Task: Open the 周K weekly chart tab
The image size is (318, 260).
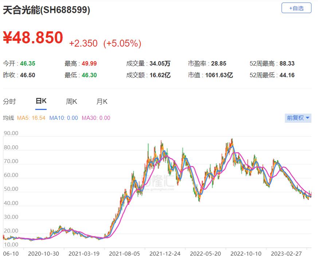Action: 71,101
